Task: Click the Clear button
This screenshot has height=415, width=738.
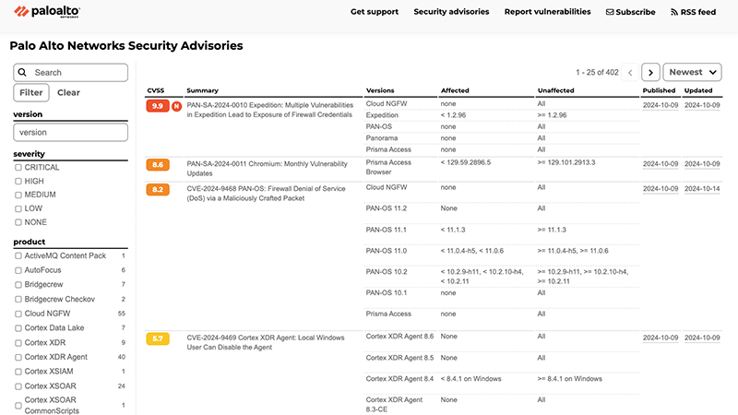Action: [x=68, y=93]
